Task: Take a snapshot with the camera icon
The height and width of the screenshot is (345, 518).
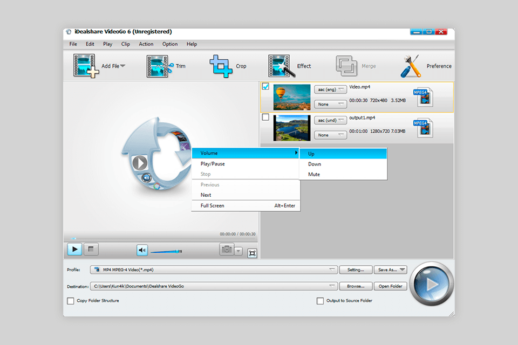Action: 227,249
